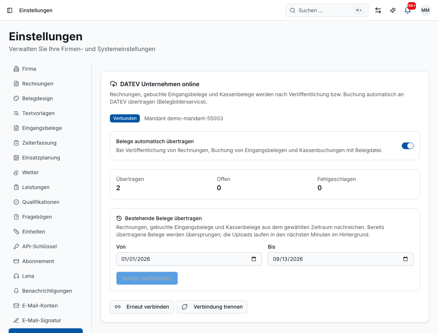Open Fragebögen settings
Image resolution: width=438 pixels, height=333 pixels.
[x=46, y=217]
